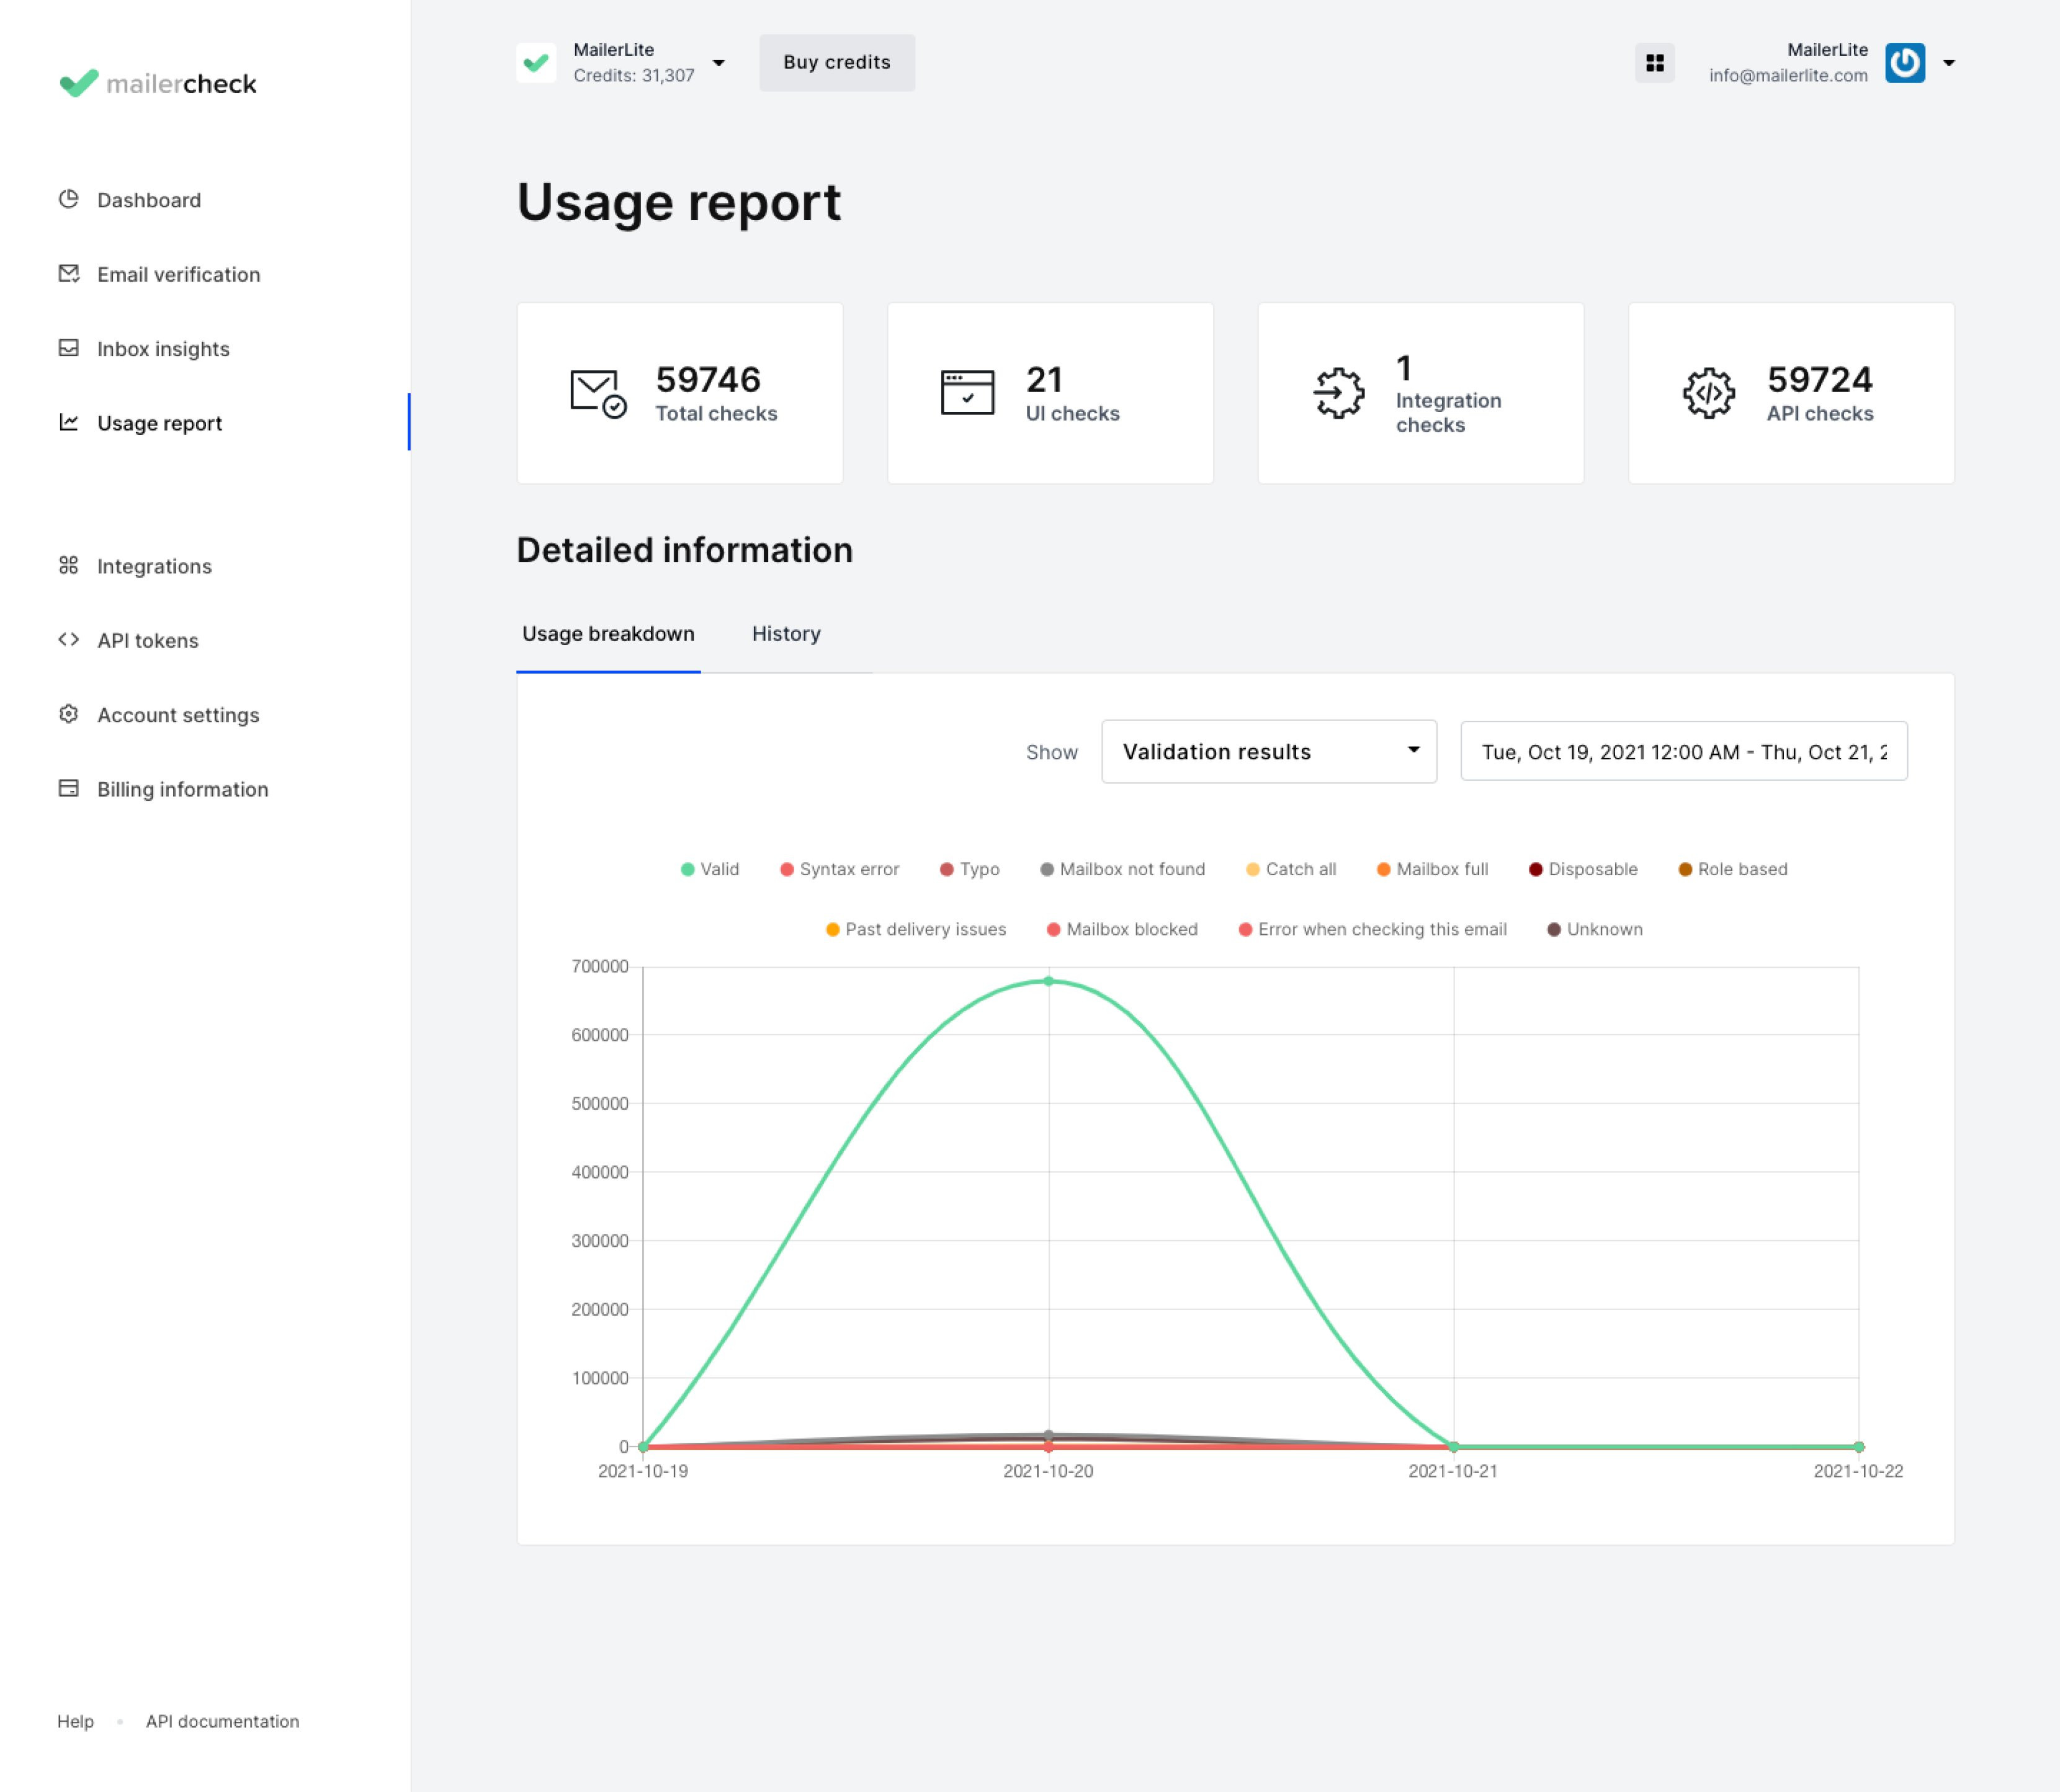The height and width of the screenshot is (1792, 2060).
Task: Click the mailercheck logo
Action: click(158, 83)
